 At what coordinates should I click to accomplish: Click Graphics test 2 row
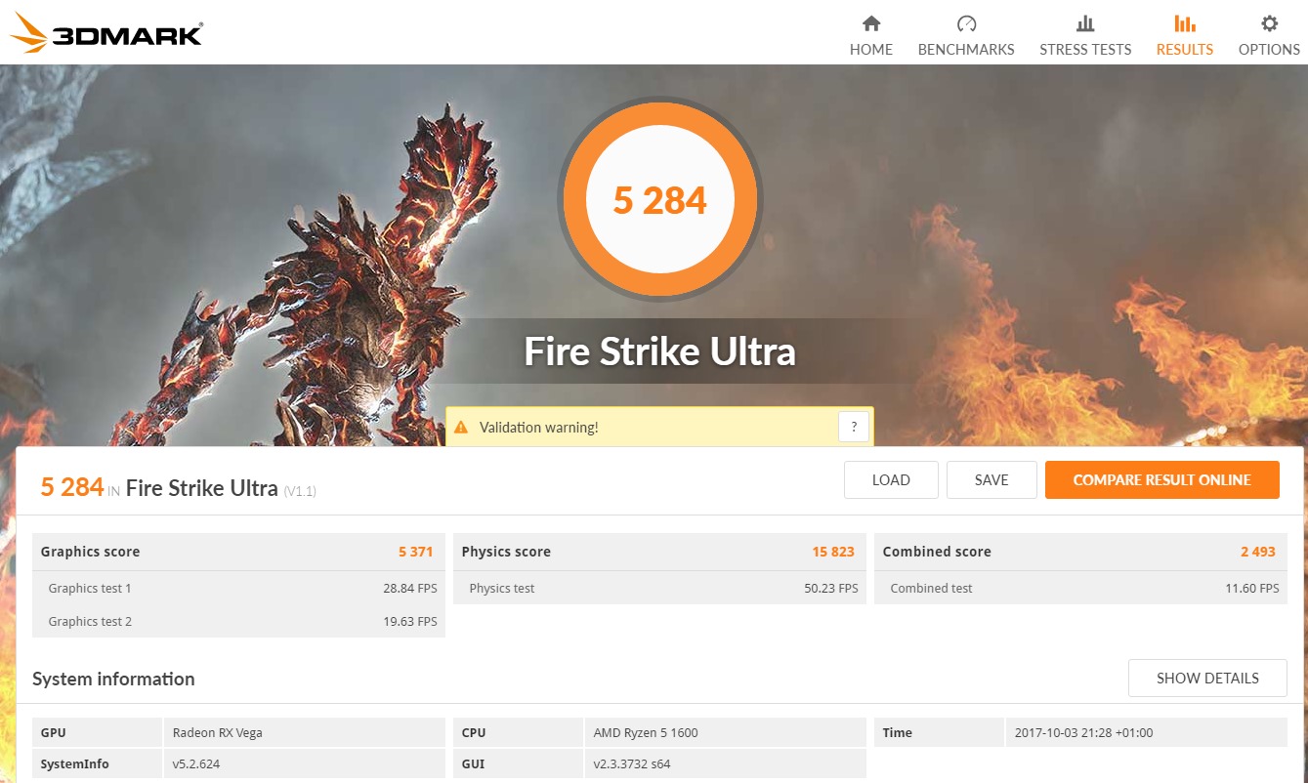[238, 621]
